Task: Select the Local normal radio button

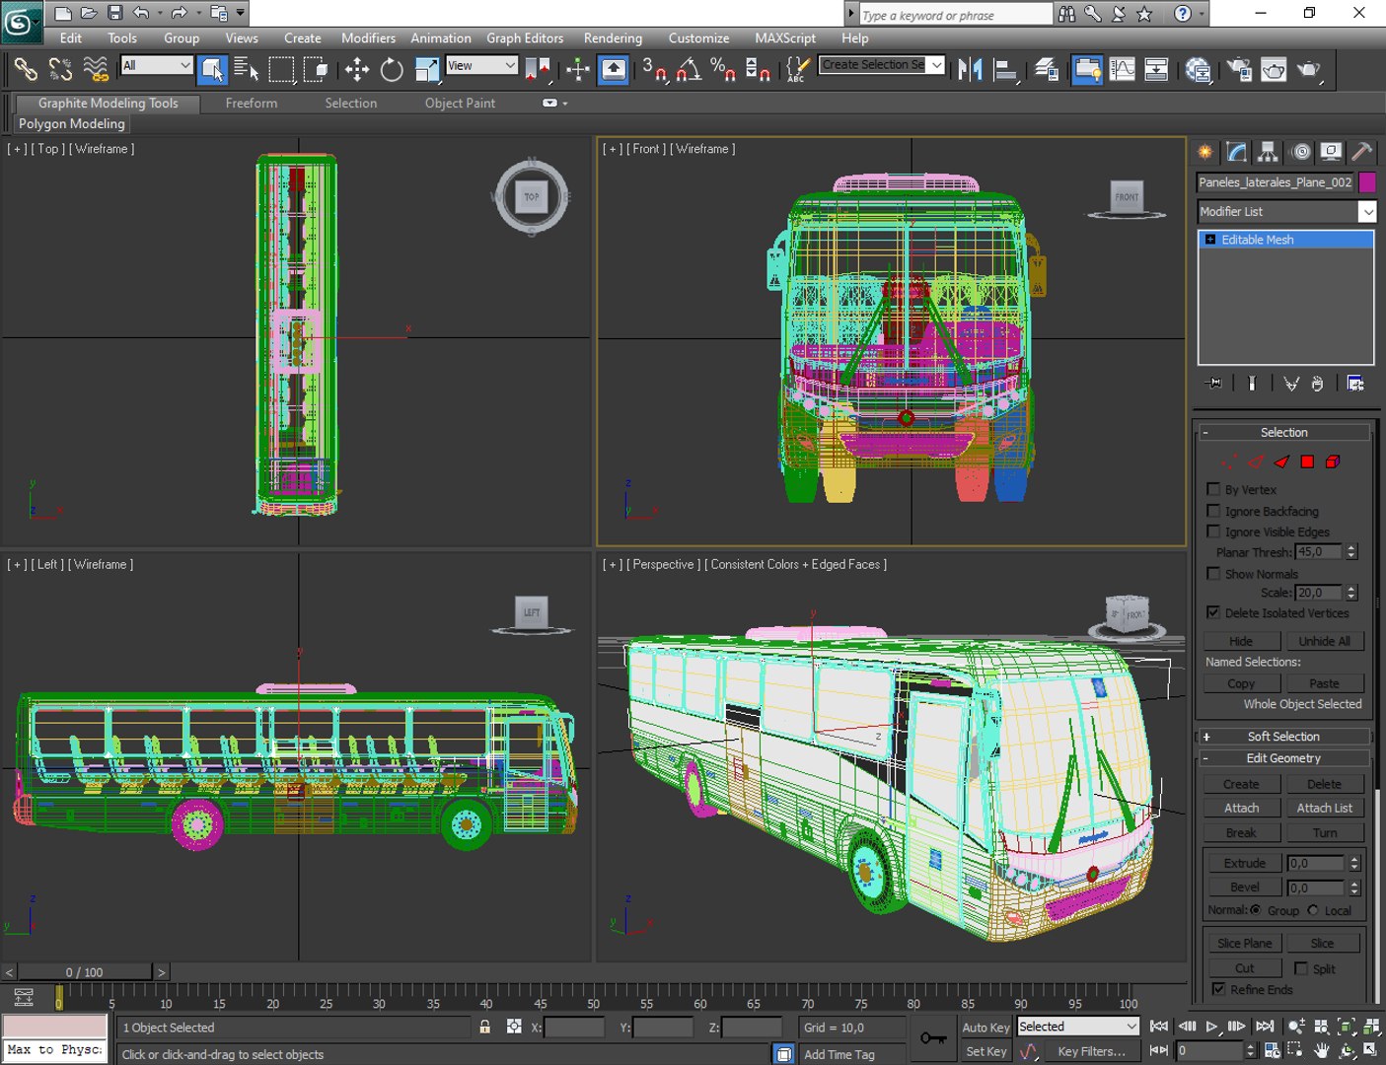Action: point(1313,910)
